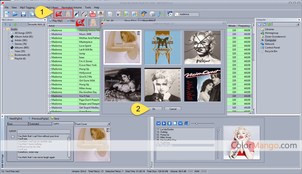Click the Play Mp3 button
This screenshot has height=174, width=302.
click(x=56, y=21)
